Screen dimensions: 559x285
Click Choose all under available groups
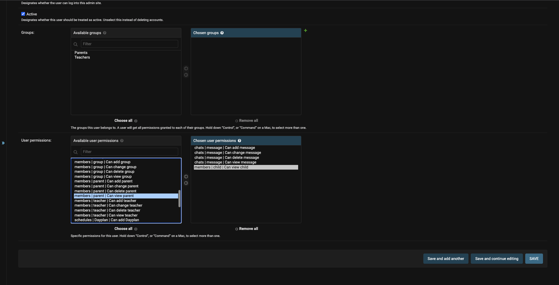(123, 120)
